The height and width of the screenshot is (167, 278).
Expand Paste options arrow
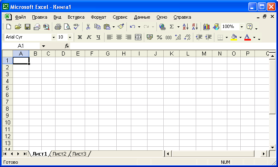[x=113, y=27]
